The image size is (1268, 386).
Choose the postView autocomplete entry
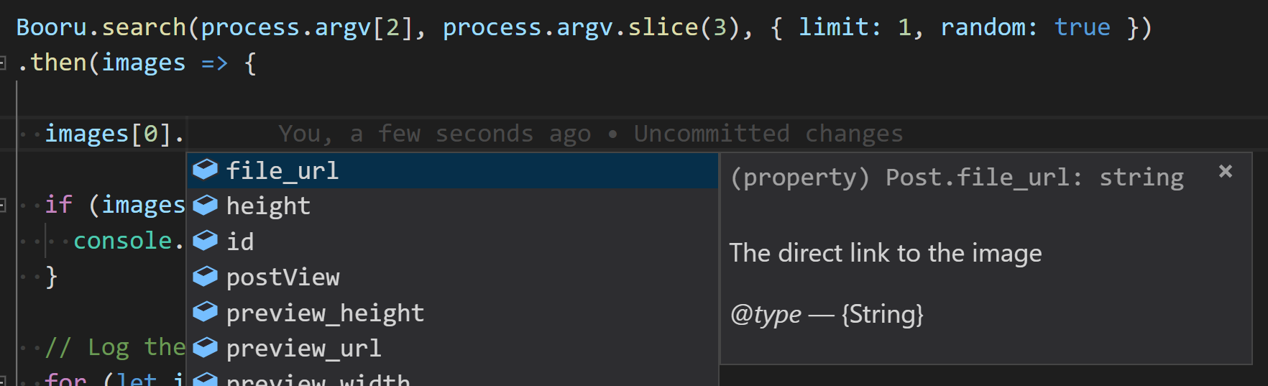pyautogui.click(x=453, y=277)
